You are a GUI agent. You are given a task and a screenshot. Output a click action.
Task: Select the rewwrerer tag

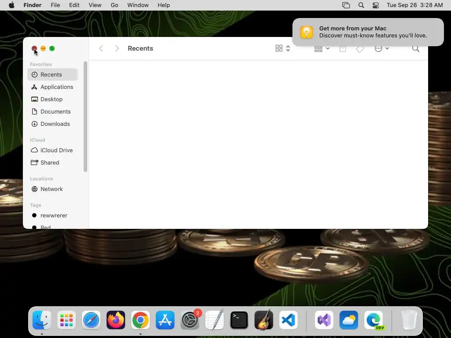(x=53, y=216)
